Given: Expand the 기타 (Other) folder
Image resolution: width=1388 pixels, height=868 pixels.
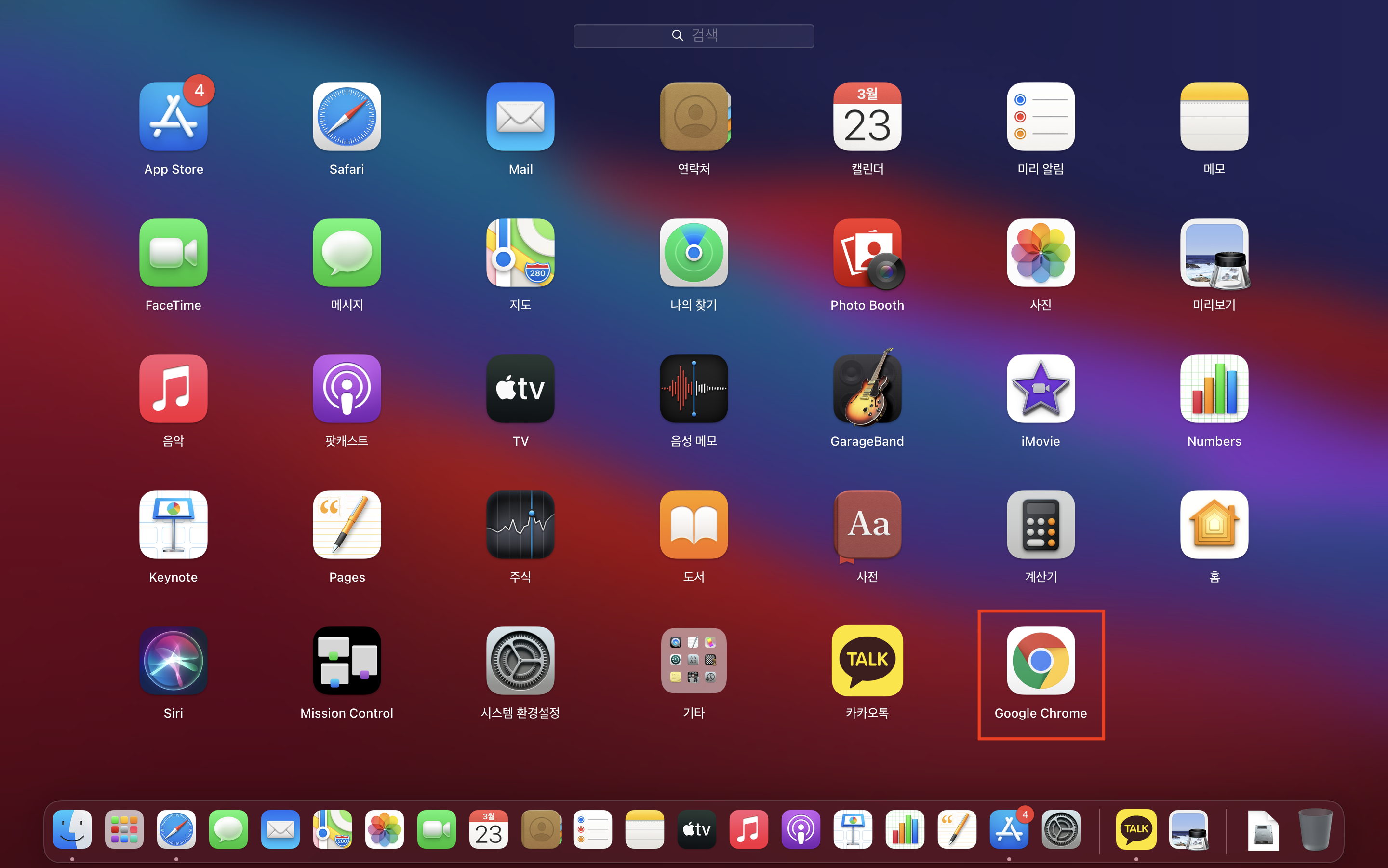Looking at the screenshot, I should pos(694,661).
